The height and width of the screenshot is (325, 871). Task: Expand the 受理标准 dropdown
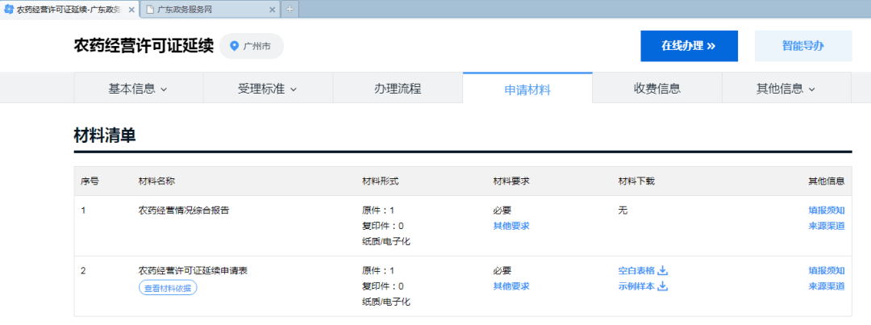[x=267, y=89]
